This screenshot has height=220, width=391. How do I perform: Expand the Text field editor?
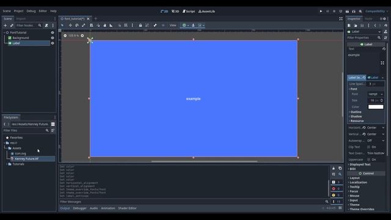[x=382, y=63]
